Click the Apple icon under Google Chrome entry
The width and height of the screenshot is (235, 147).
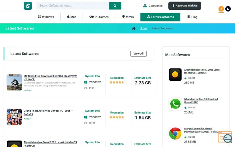coord(186,137)
